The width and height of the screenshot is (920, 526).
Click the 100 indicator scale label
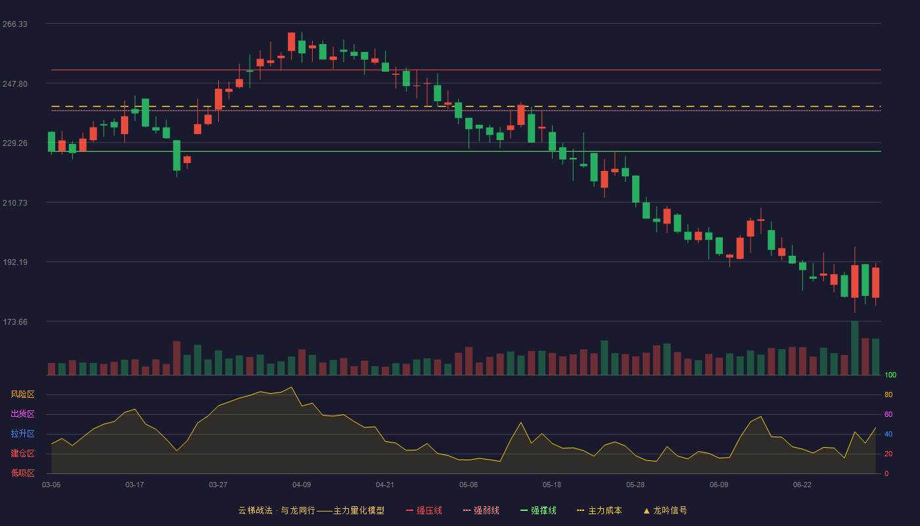pos(890,375)
